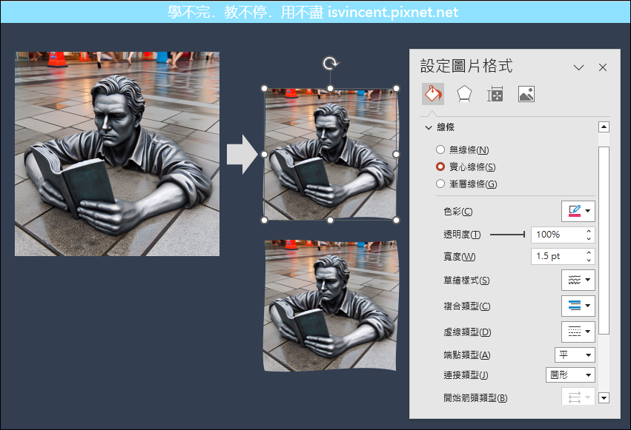Click the 草繪樣式(S) label
Image resolution: width=631 pixels, height=430 pixels.
[466, 280]
